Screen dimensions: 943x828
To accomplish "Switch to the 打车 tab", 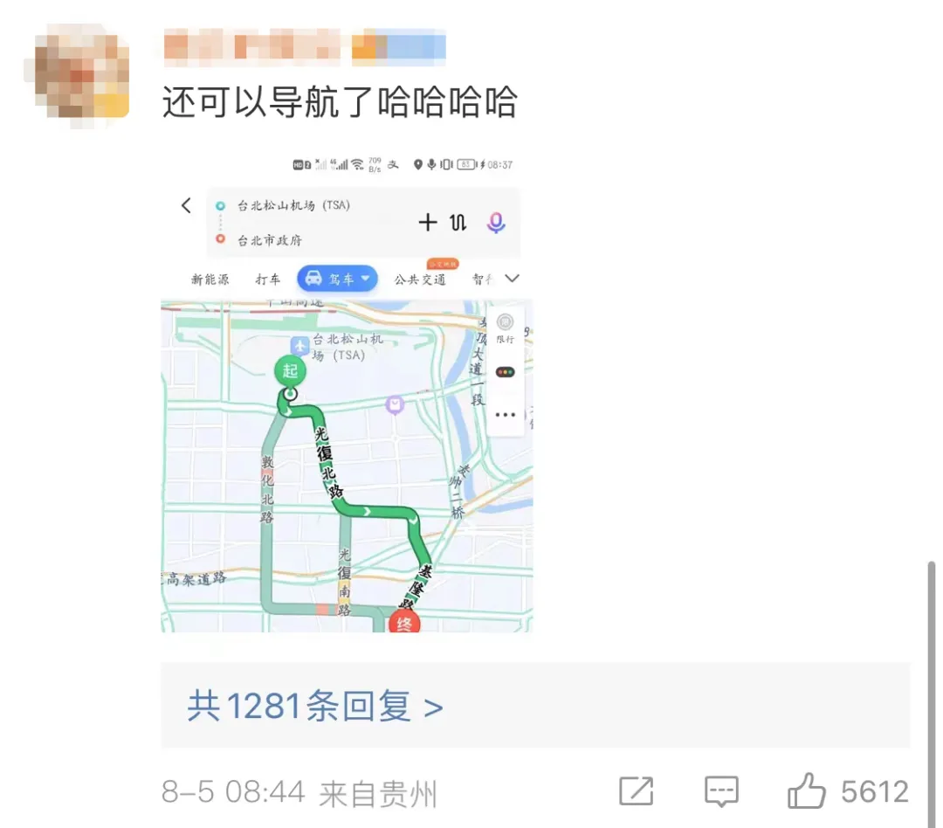I will tap(268, 279).
